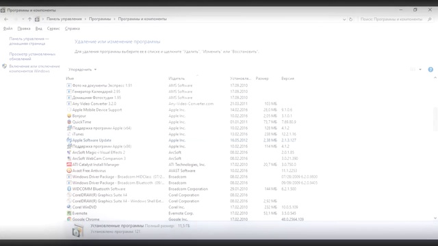The height and width of the screenshot is (246, 438).
Task: Click the Avast Free Antivirus icon
Action: (69, 170)
